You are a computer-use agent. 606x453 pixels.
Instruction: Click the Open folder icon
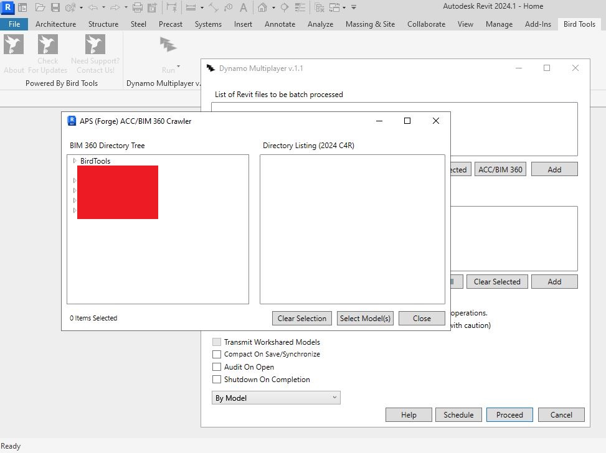[40, 7]
